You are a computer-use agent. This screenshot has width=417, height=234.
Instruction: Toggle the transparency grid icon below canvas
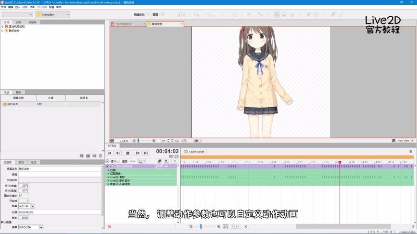pyautogui.click(x=112, y=141)
